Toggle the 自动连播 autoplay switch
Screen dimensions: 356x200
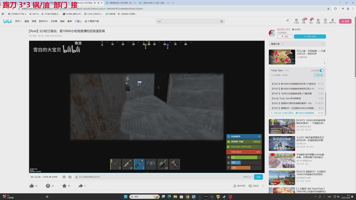point(321,71)
